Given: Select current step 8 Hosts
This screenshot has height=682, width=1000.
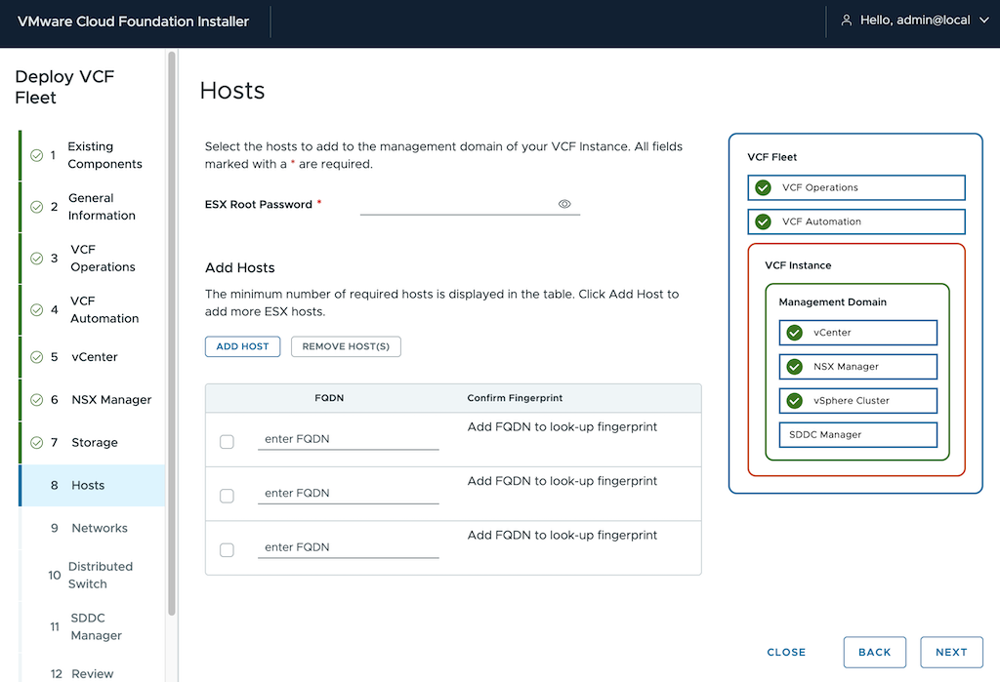Looking at the screenshot, I should point(92,485).
